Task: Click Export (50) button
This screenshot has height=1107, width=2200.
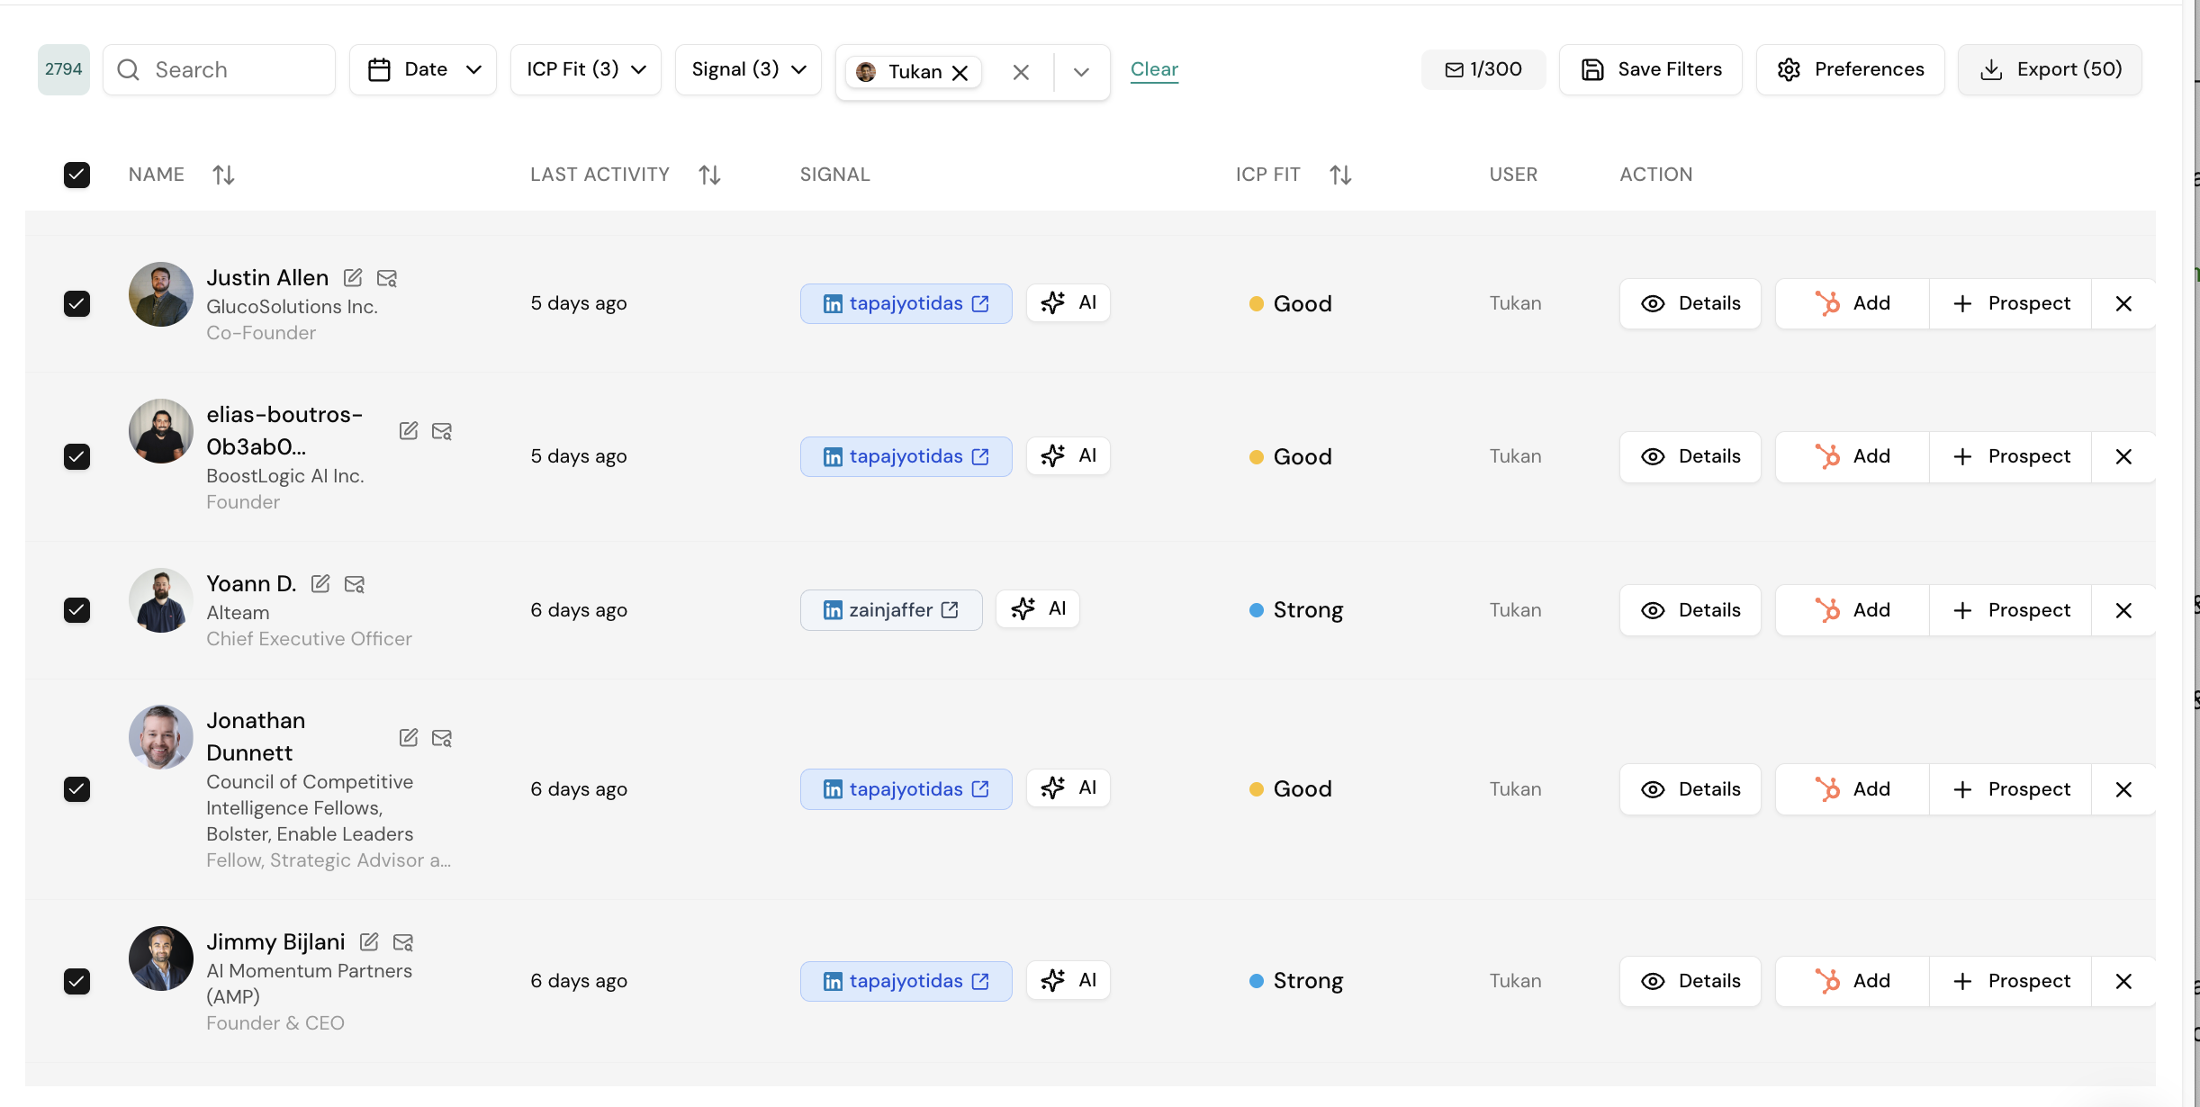Action: click(x=2050, y=69)
